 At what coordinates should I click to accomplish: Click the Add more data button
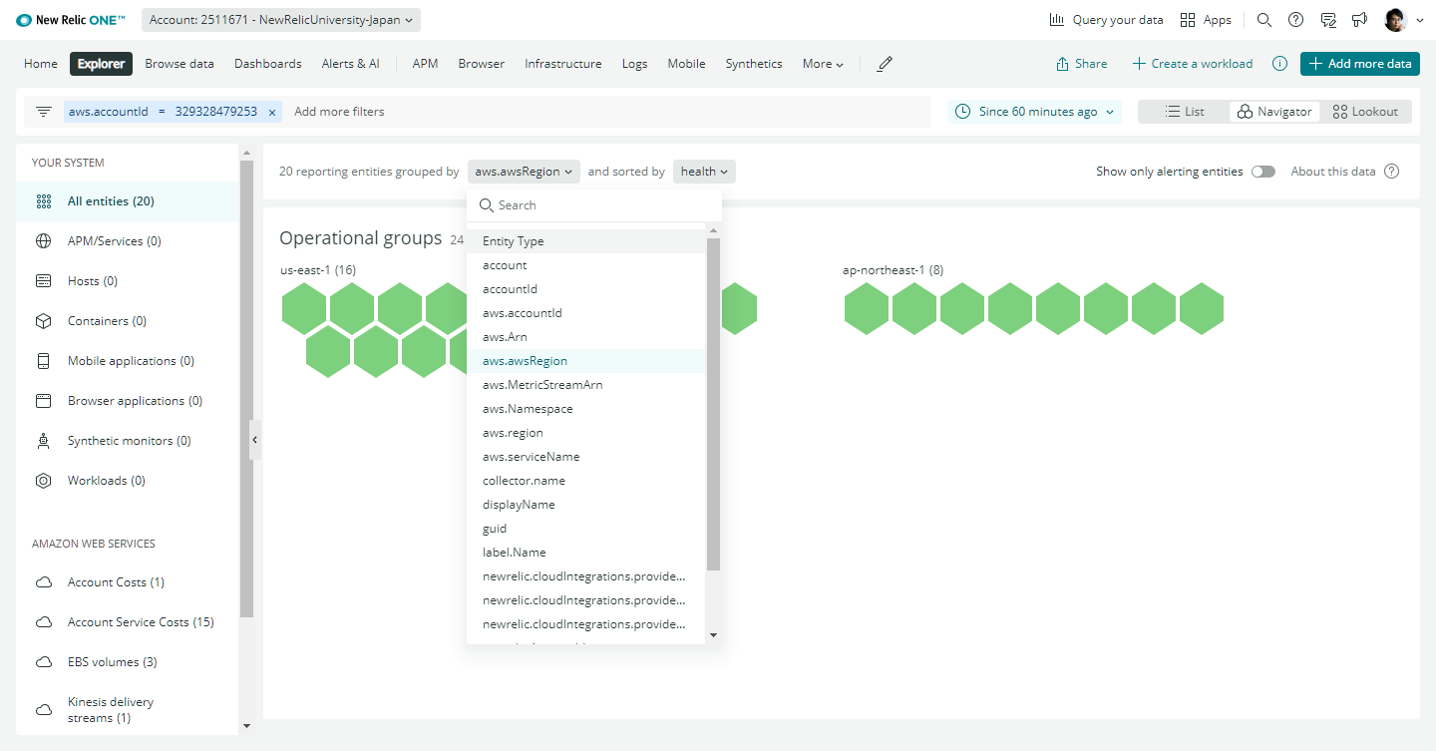point(1360,64)
